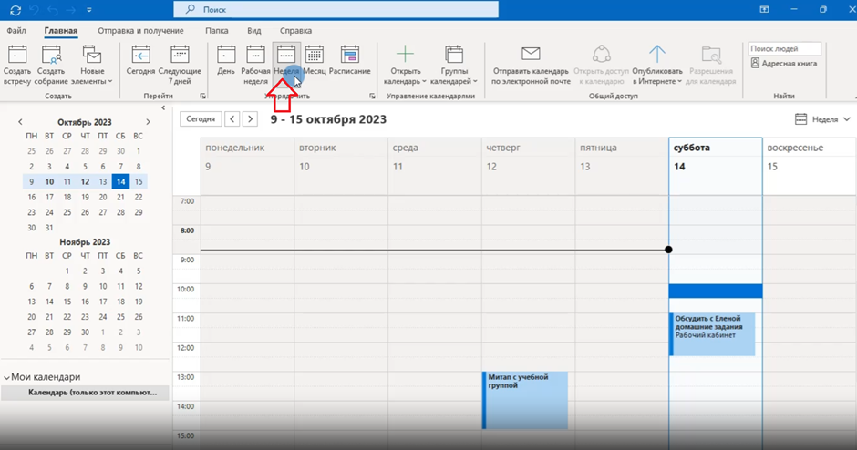Go to next week with forward arrow
857x450 pixels.
tap(250, 119)
